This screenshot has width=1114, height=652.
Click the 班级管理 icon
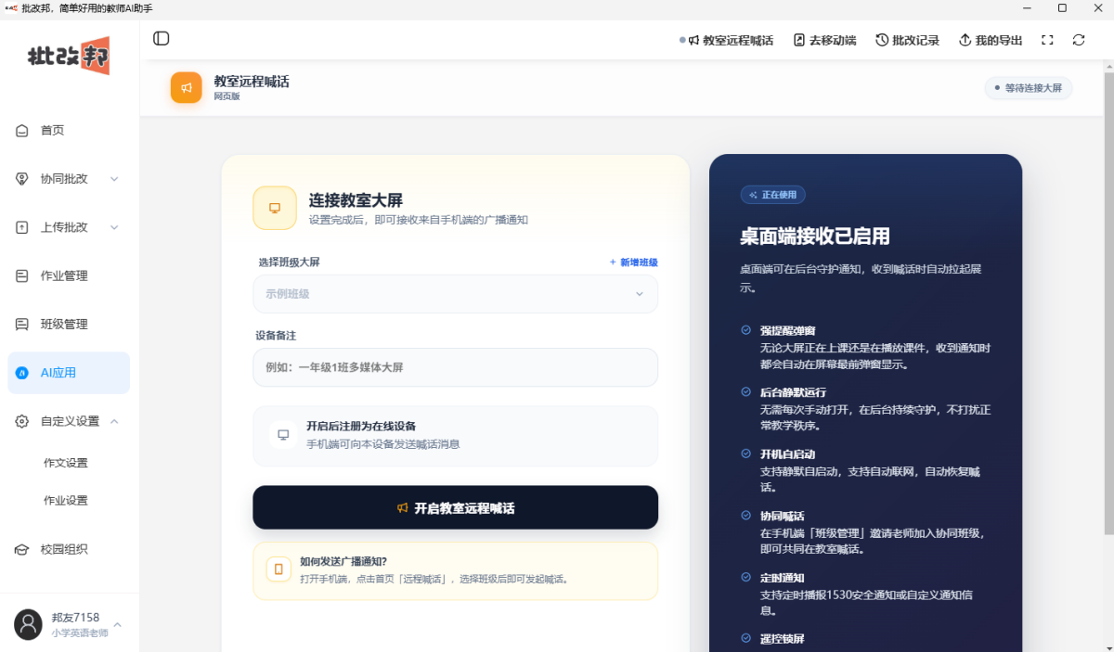pos(22,324)
